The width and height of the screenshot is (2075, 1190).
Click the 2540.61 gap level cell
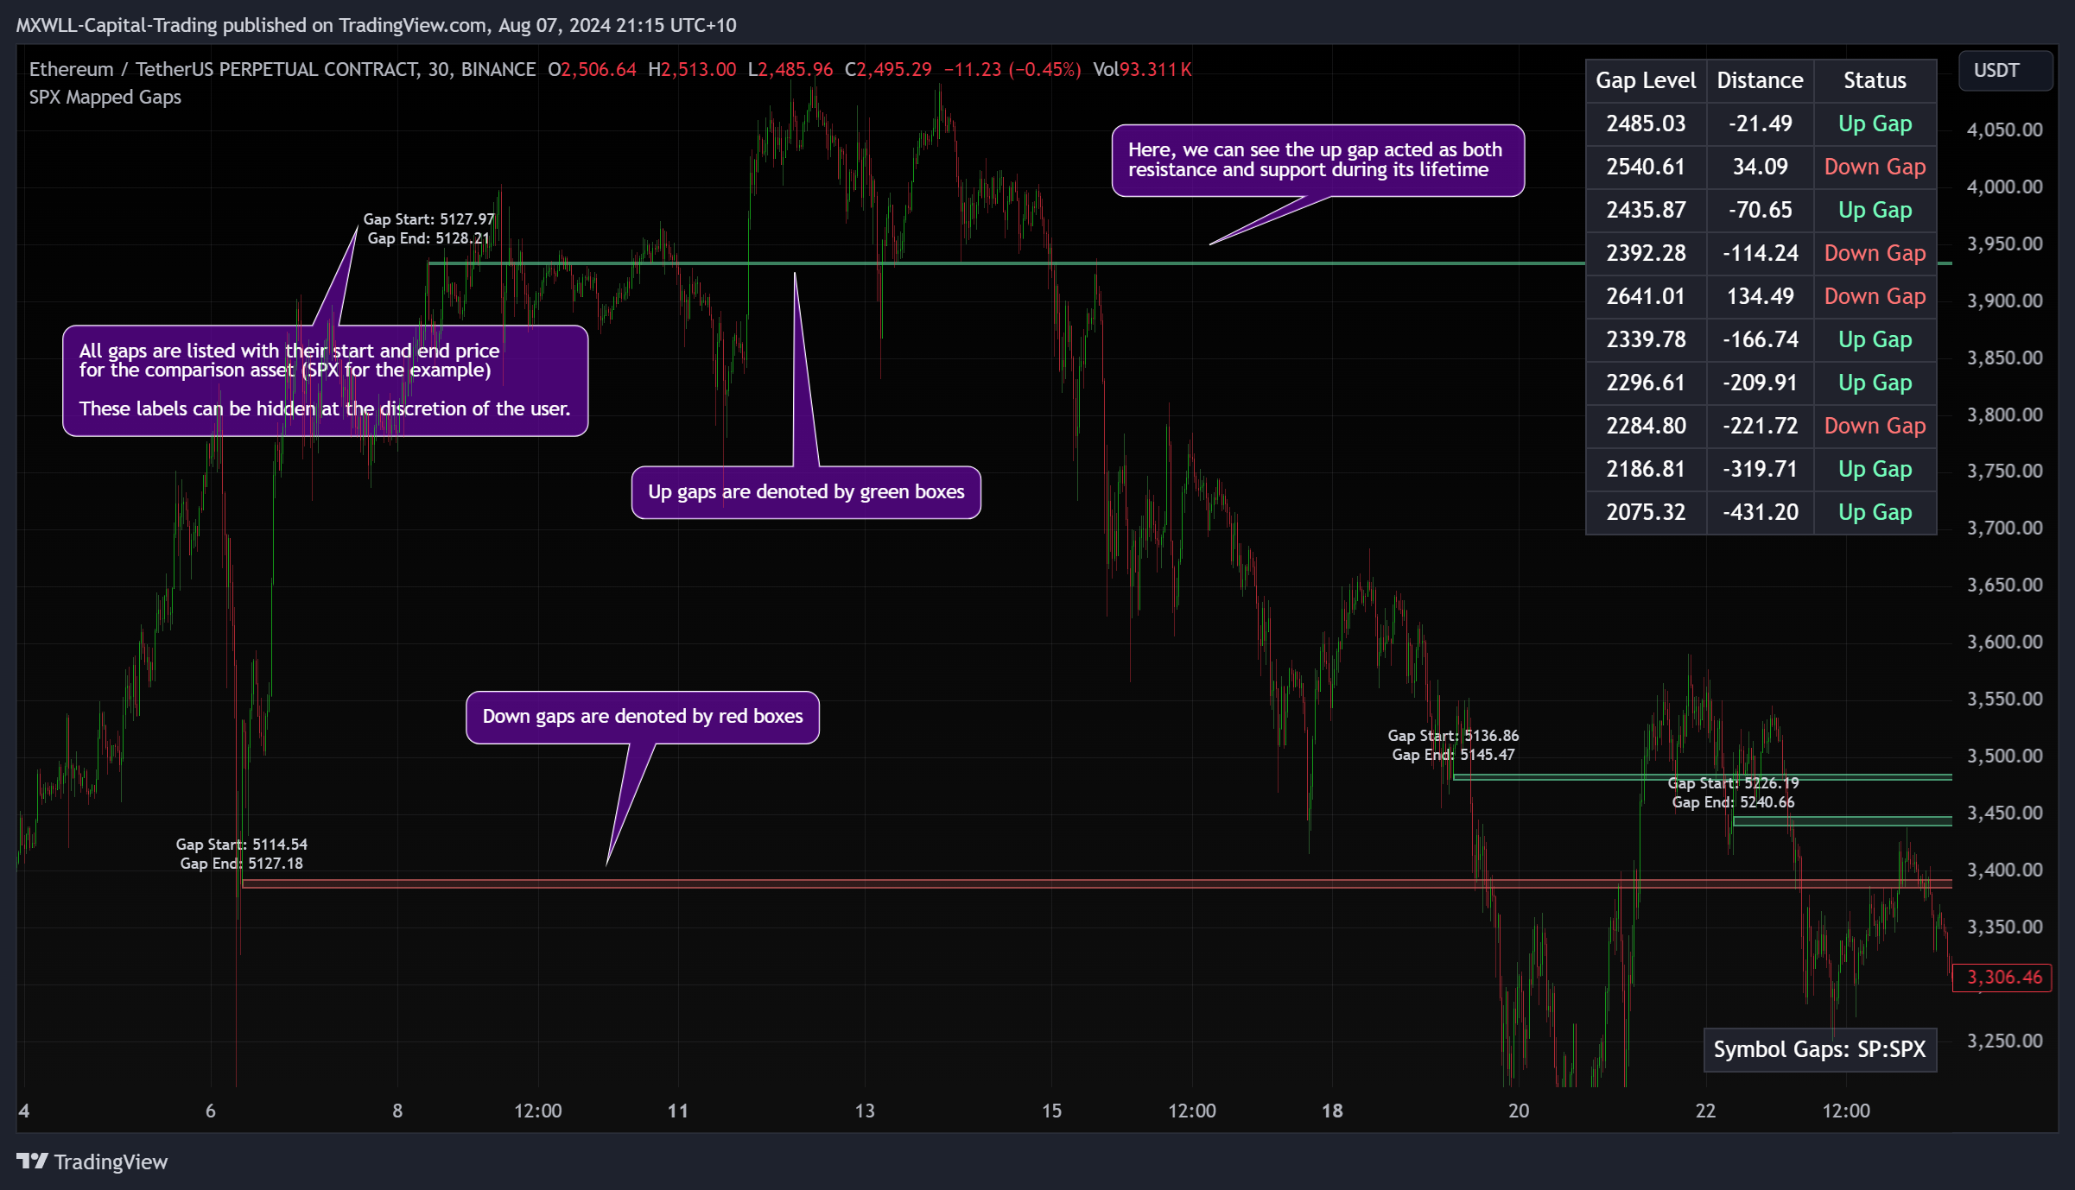[x=1646, y=167]
